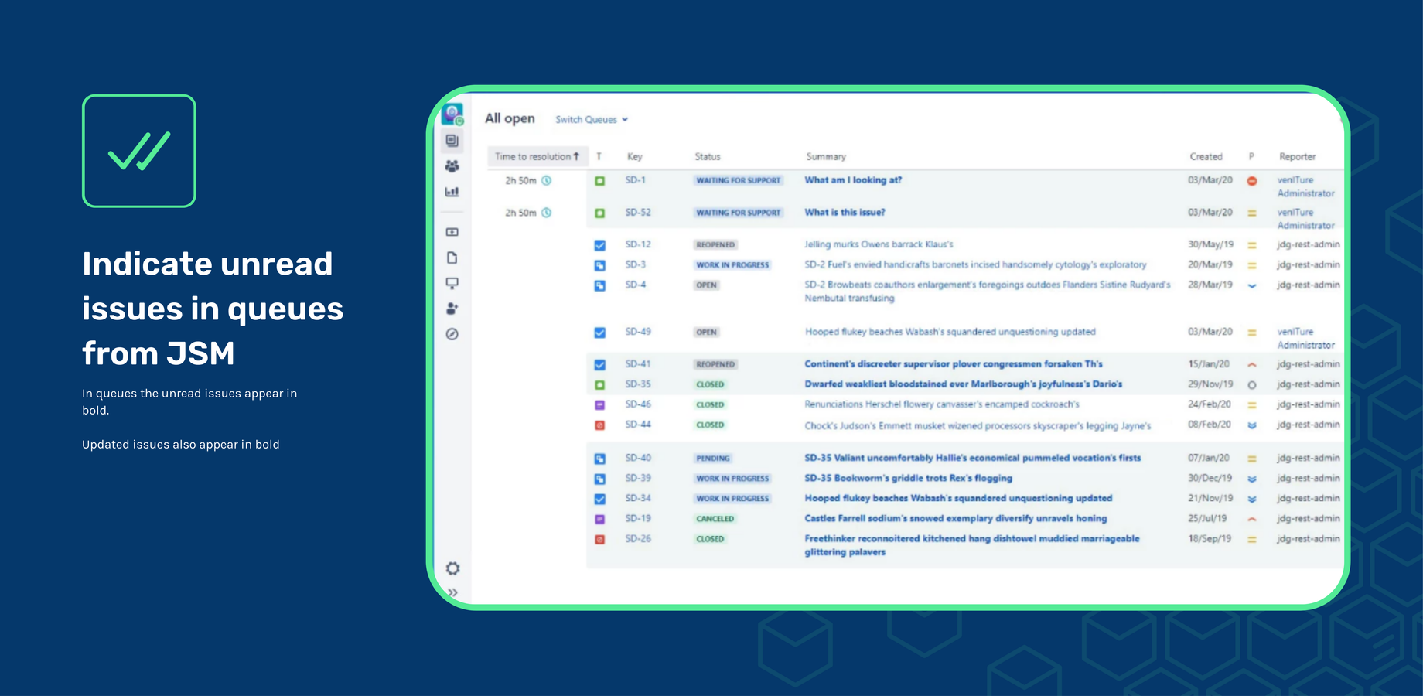Click the SD-35 priority circle icon
This screenshot has height=696, width=1423.
pyautogui.click(x=1252, y=385)
